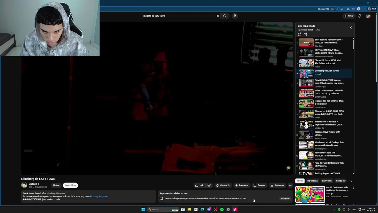Show hidden system tray icons chevron
Viewport: 378px width, 213px height.
(x=334, y=209)
